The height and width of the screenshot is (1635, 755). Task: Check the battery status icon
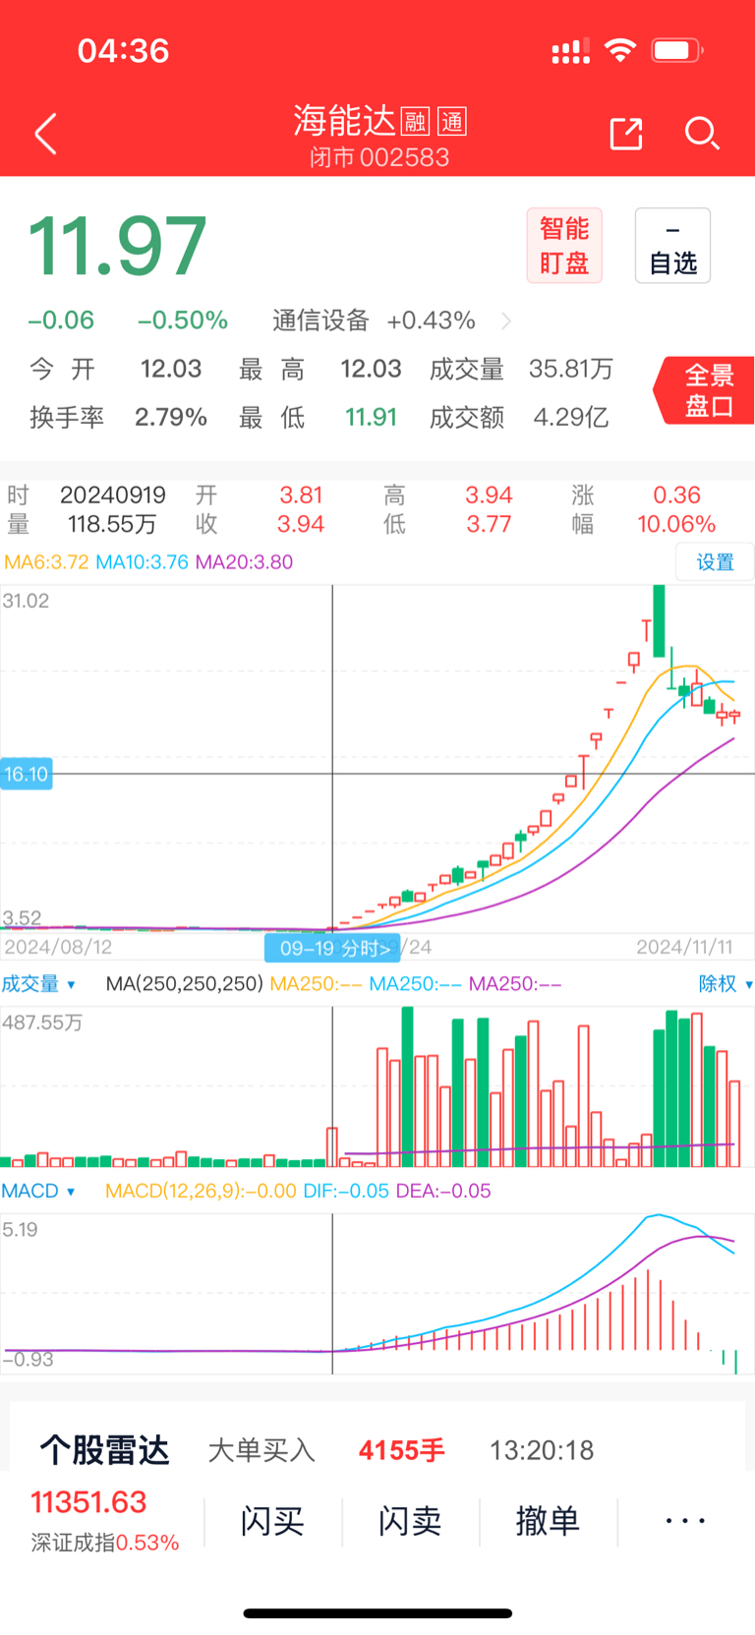point(677,50)
